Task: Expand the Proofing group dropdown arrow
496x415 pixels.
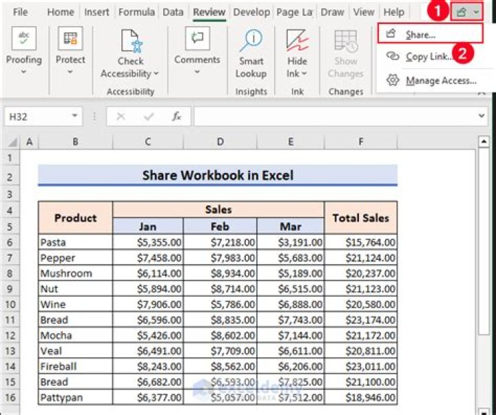Action: point(23,72)
